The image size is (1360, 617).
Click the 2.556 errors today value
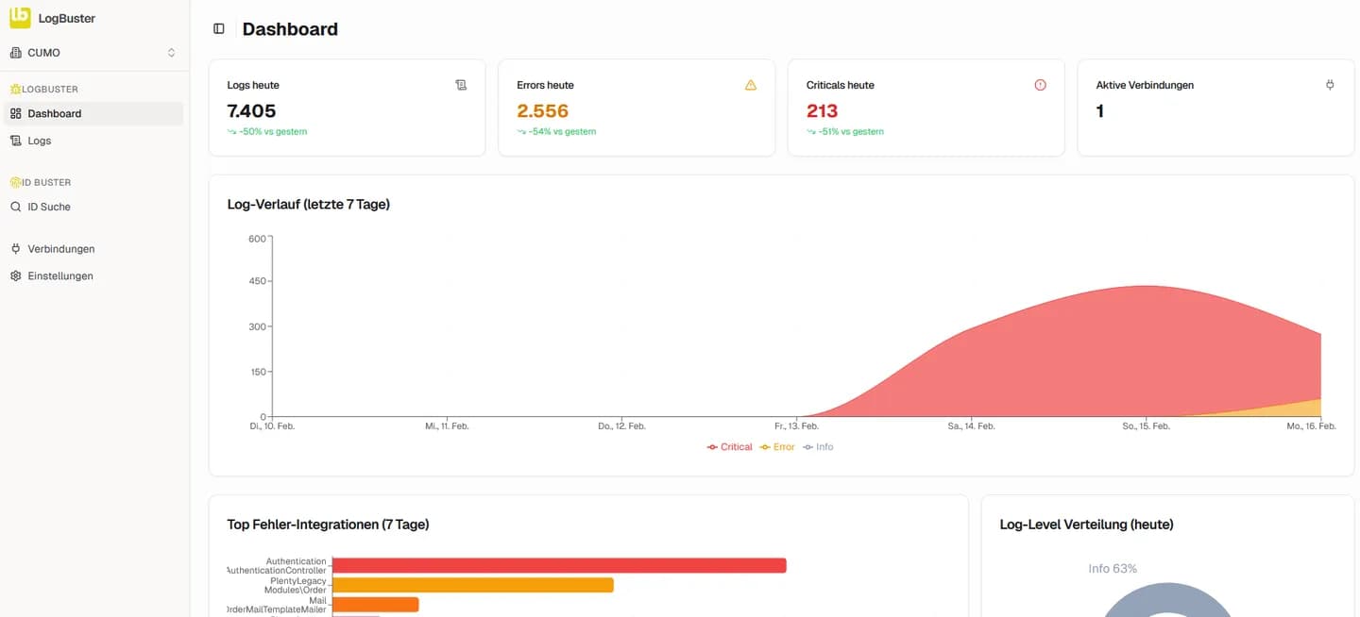coord(543,111)
